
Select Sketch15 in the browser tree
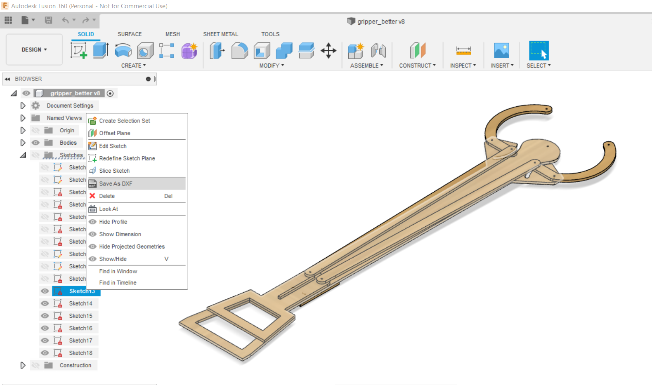tap(80, 316)
